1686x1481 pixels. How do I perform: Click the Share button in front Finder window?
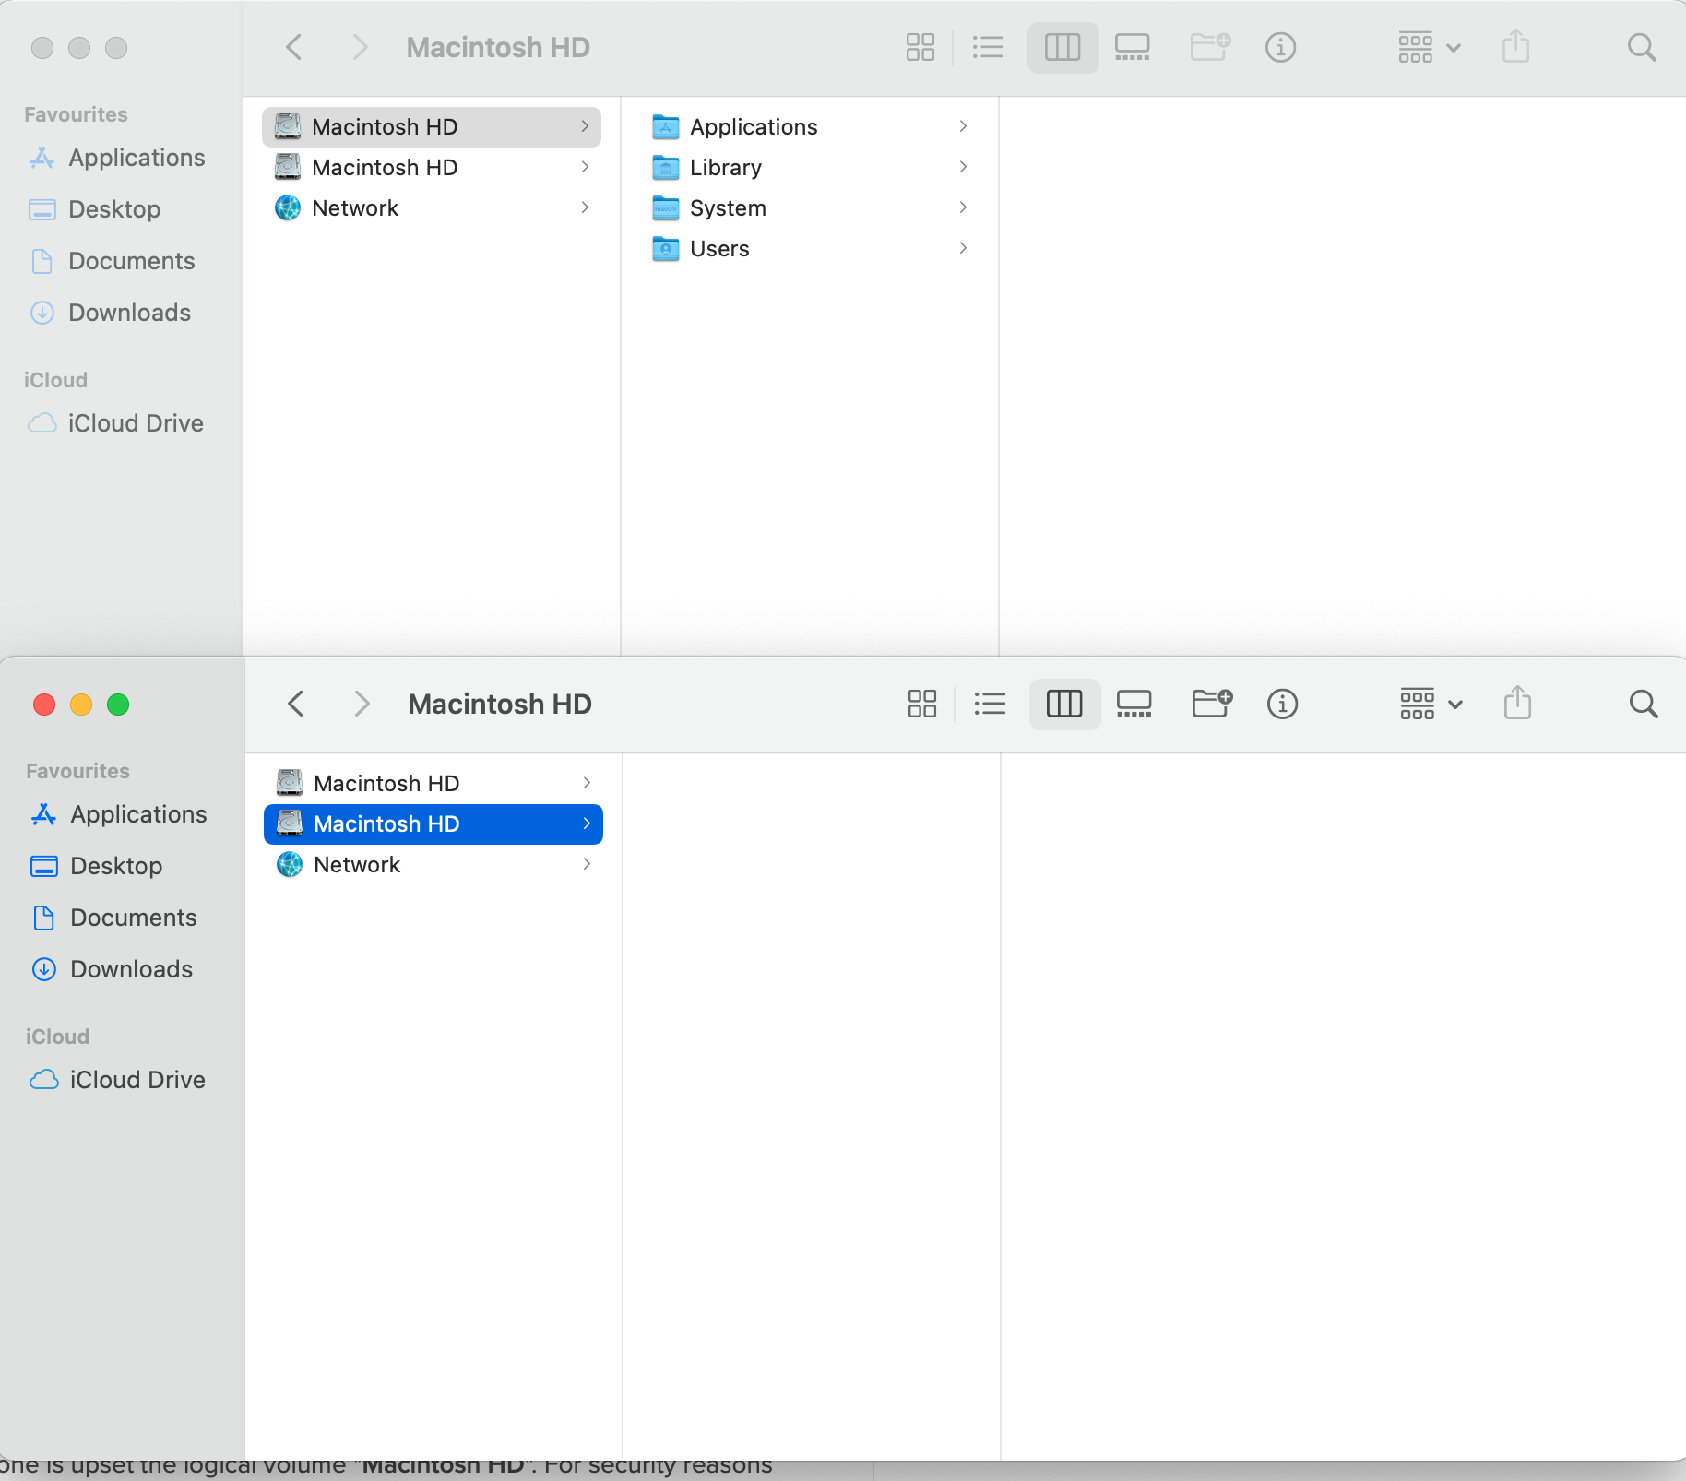click(1517, 703)
